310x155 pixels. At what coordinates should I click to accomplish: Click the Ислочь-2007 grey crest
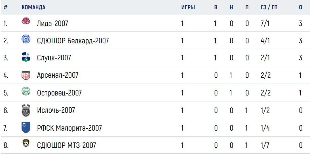point(26,111)
